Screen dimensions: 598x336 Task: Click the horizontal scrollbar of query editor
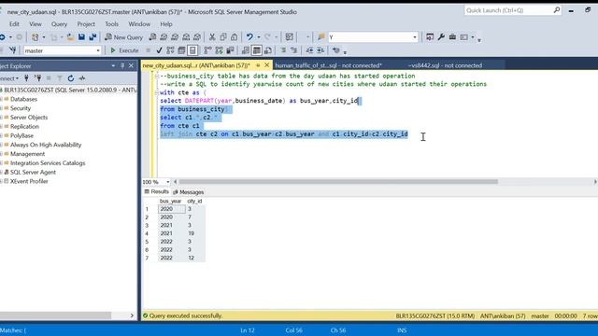click(338, 182)
